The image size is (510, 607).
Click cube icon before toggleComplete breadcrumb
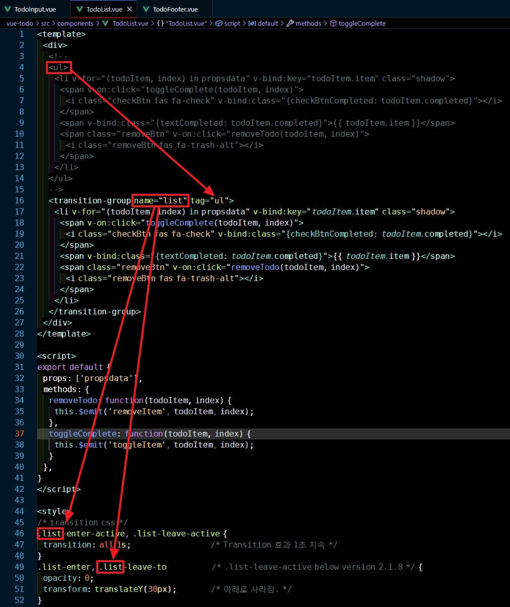tap(333, 23)
